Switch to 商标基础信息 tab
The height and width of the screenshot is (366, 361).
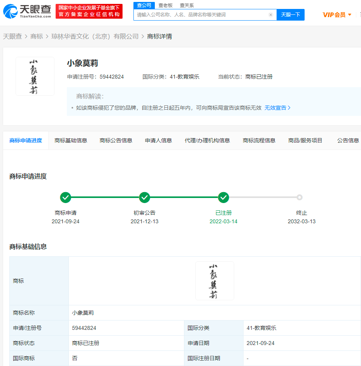coord(71,140)
